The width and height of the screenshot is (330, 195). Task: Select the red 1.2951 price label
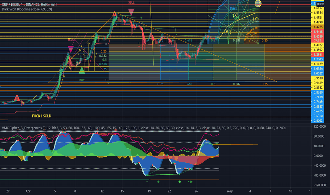(318, 54)
